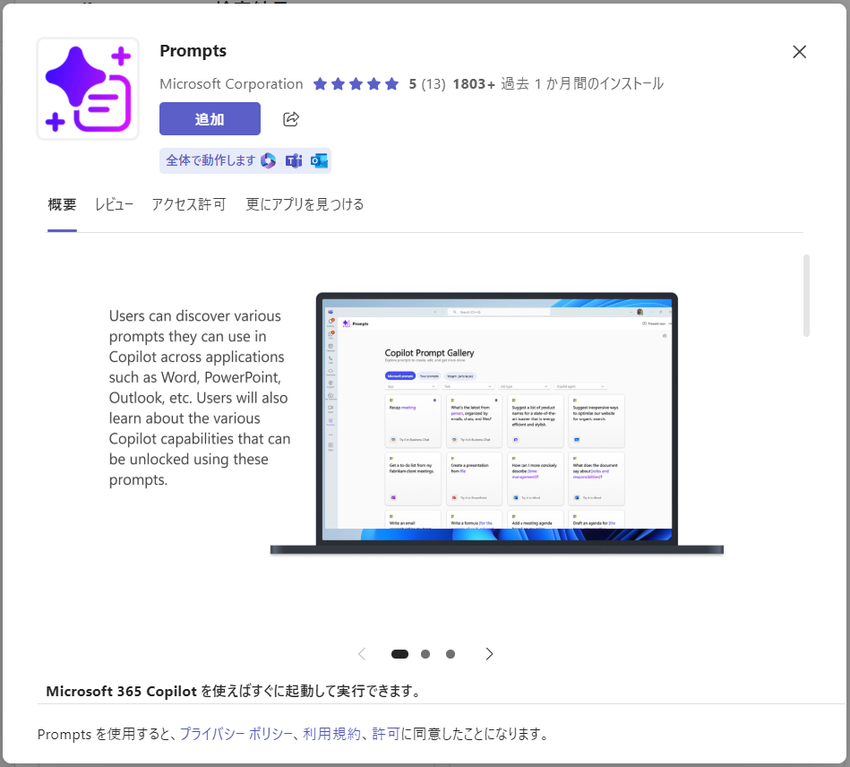Select the second carousel indicator dot

(425, 654)
